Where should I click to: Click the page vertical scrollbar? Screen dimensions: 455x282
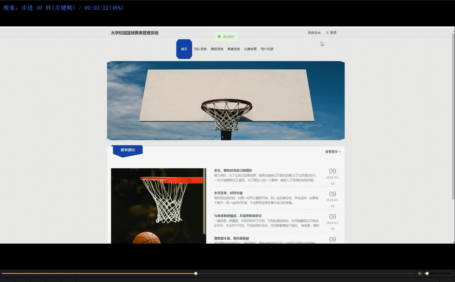[453, 116]
